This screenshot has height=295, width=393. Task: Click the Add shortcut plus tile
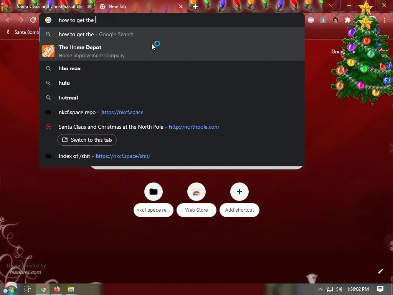pos(239,192)
